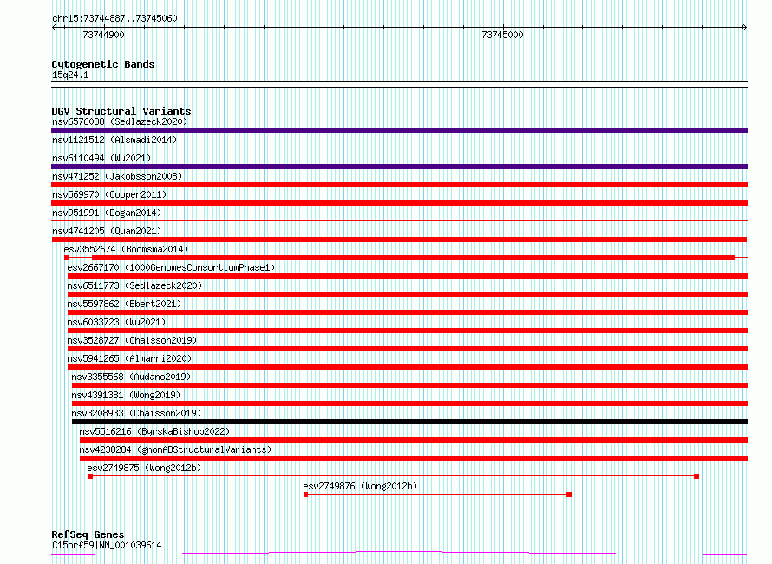Click the red bar under nsv5516216
Viewport: 772px width, 564px height.
(x=414, y=440)
